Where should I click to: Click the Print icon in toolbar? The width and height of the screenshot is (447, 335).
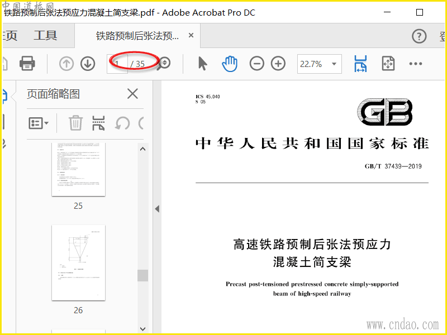[x=27, y=63]
